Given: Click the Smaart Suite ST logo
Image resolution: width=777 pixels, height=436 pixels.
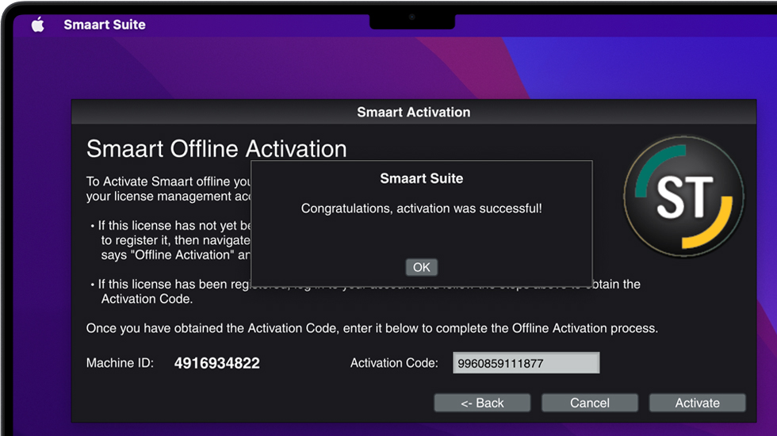Looking at the screenshot, I should coord(683,197).
